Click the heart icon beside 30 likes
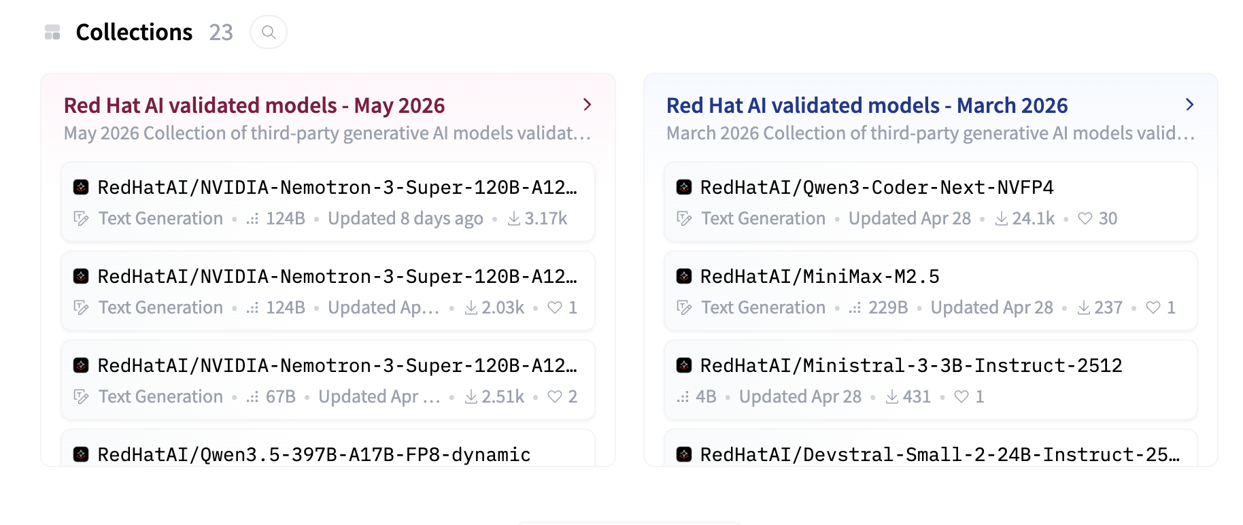The image size is (1243, 525). pyautogui.click(x=1085, y=218)
